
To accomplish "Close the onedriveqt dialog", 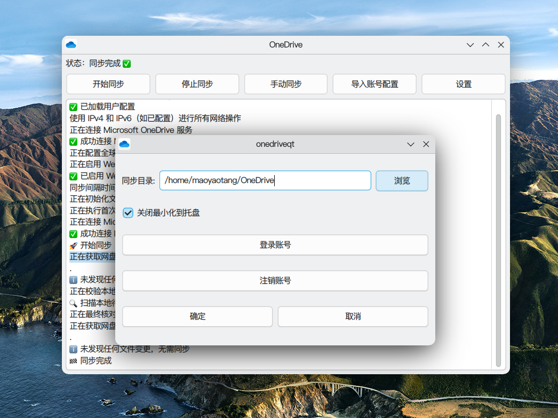I will (x=426, y=144).
